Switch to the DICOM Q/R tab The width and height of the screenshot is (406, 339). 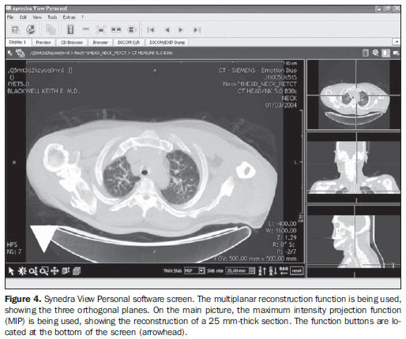[x=129, y=43]
